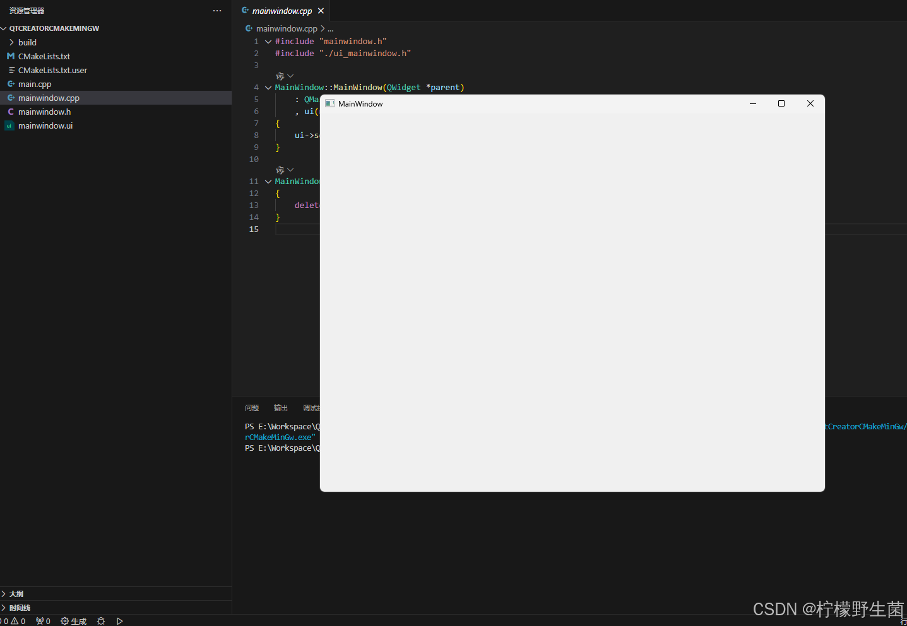Fold the include block at line 1
Image resolution: width=907 pixels, height=626 pixels.
pos(268,42)
